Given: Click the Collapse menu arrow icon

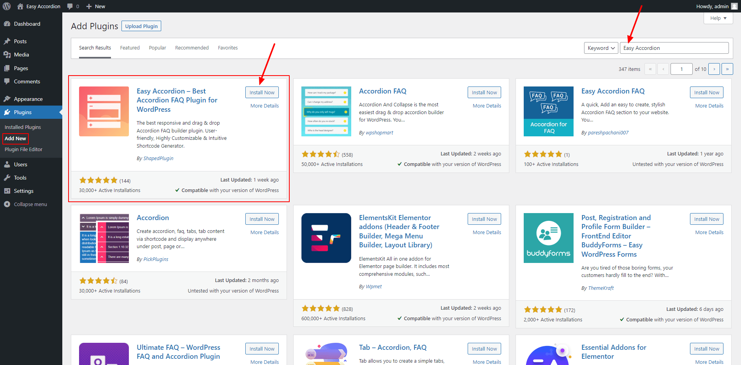Looking at the screenshot, I should [x=7, y=204].
